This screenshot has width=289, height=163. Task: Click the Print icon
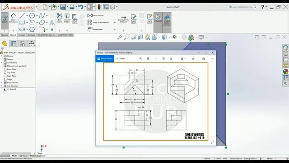[x=72, y=7]
